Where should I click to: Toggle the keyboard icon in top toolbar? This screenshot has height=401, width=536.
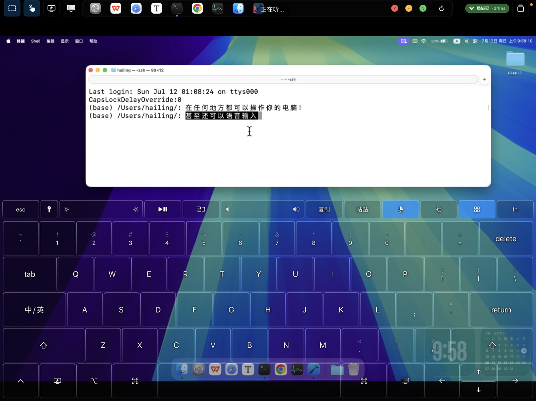coord(71,8)
